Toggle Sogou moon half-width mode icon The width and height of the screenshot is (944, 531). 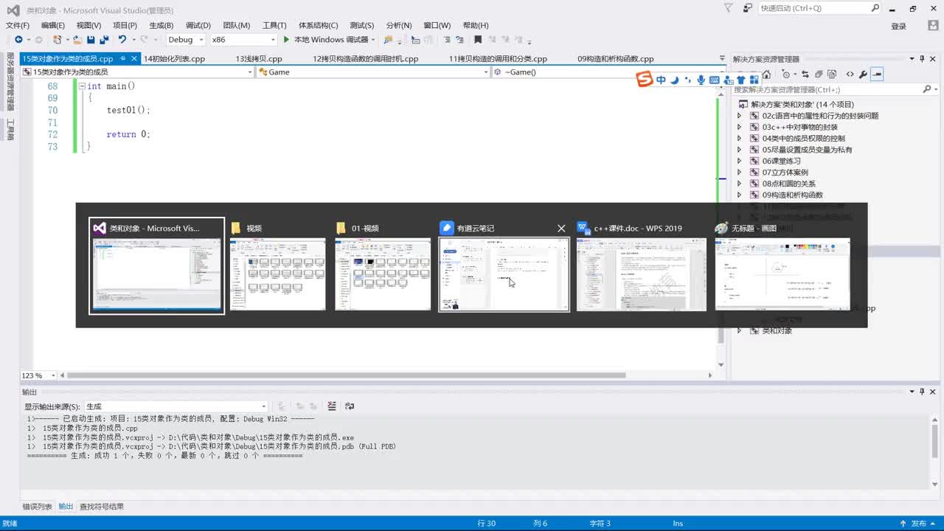point(675,80)
